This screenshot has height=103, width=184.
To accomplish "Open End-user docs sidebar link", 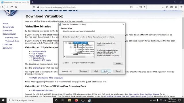I will [x=12, y=37].
